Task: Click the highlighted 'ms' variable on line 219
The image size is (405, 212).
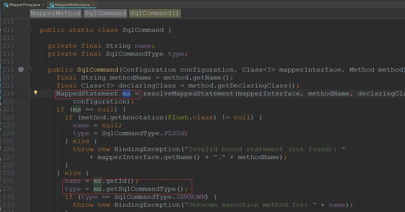Action: pyautogui.click(x=126, y=93)
